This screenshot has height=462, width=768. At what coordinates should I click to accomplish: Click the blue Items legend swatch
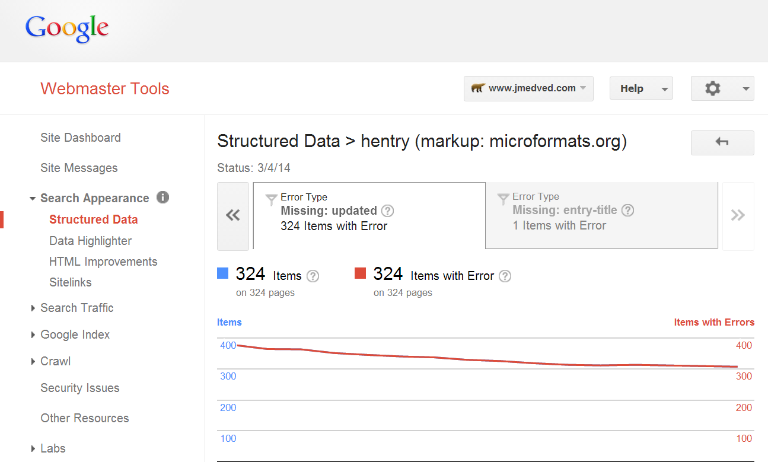click(x=223, y=273)
